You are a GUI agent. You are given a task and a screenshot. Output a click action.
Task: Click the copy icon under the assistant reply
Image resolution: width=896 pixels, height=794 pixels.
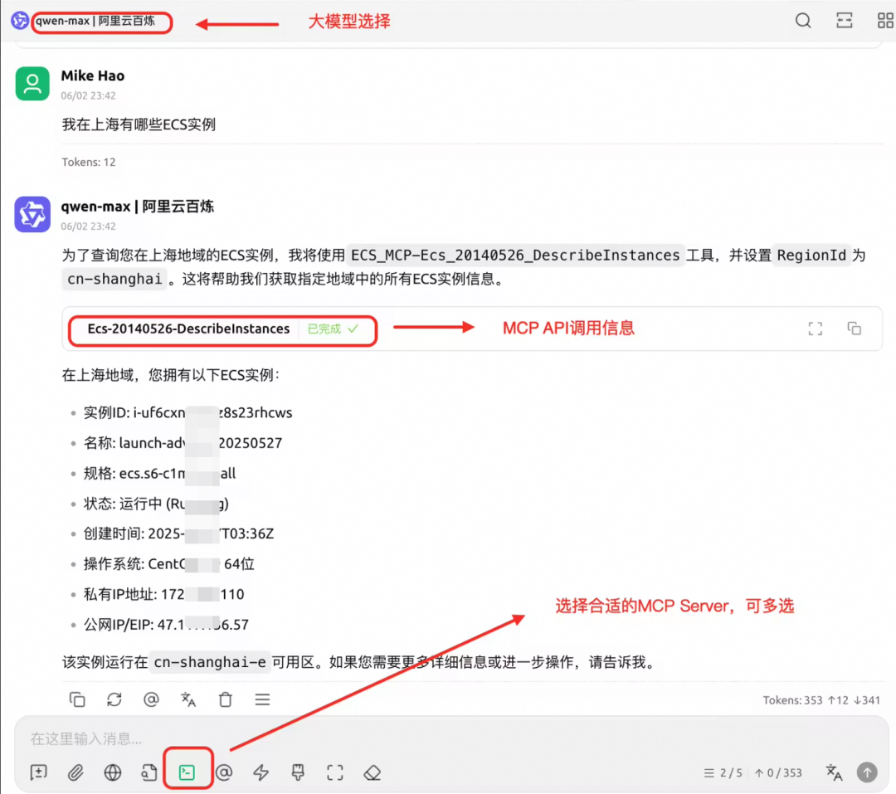(x=77, y=699)
